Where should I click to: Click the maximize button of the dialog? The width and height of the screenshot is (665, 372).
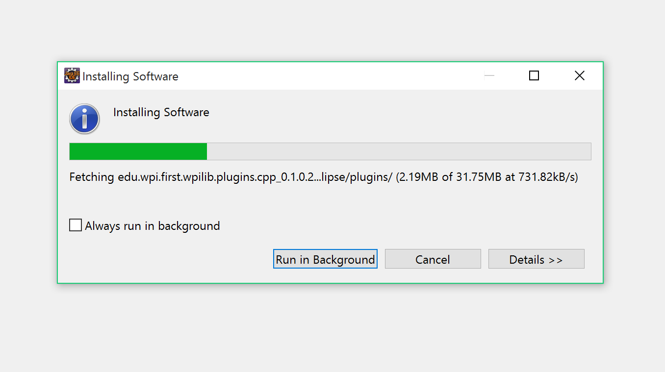[534, 75]
